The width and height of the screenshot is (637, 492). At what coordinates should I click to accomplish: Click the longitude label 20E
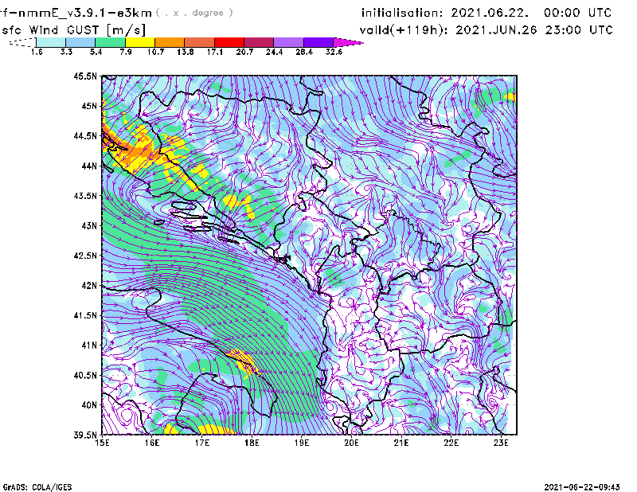351,443
